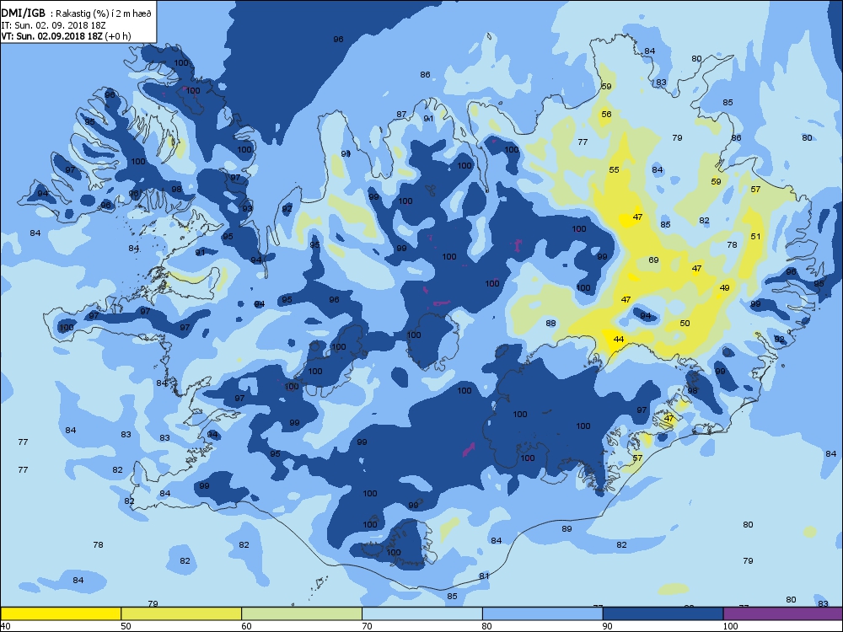
Task: Select the humidity value '93' in the Westfjords
Action: click(247, 208)
